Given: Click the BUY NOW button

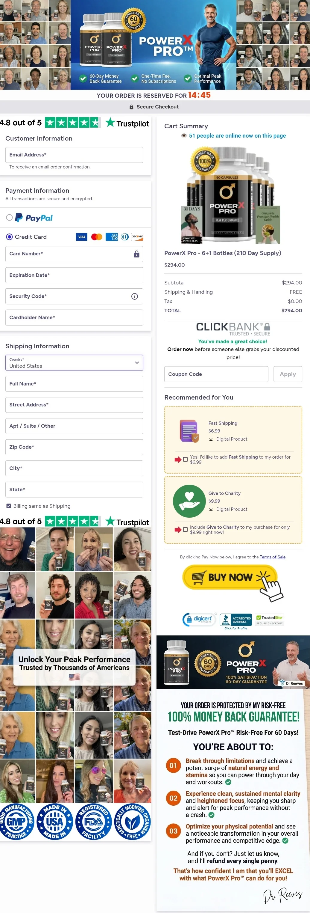Looking at the screenshot, I should click(230, 577).
